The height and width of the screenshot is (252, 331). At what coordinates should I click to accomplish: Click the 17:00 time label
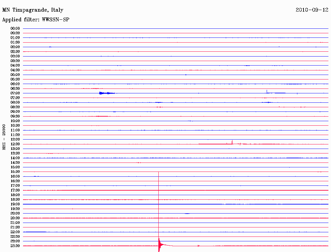pyautogui.click(x=15, y=185)
